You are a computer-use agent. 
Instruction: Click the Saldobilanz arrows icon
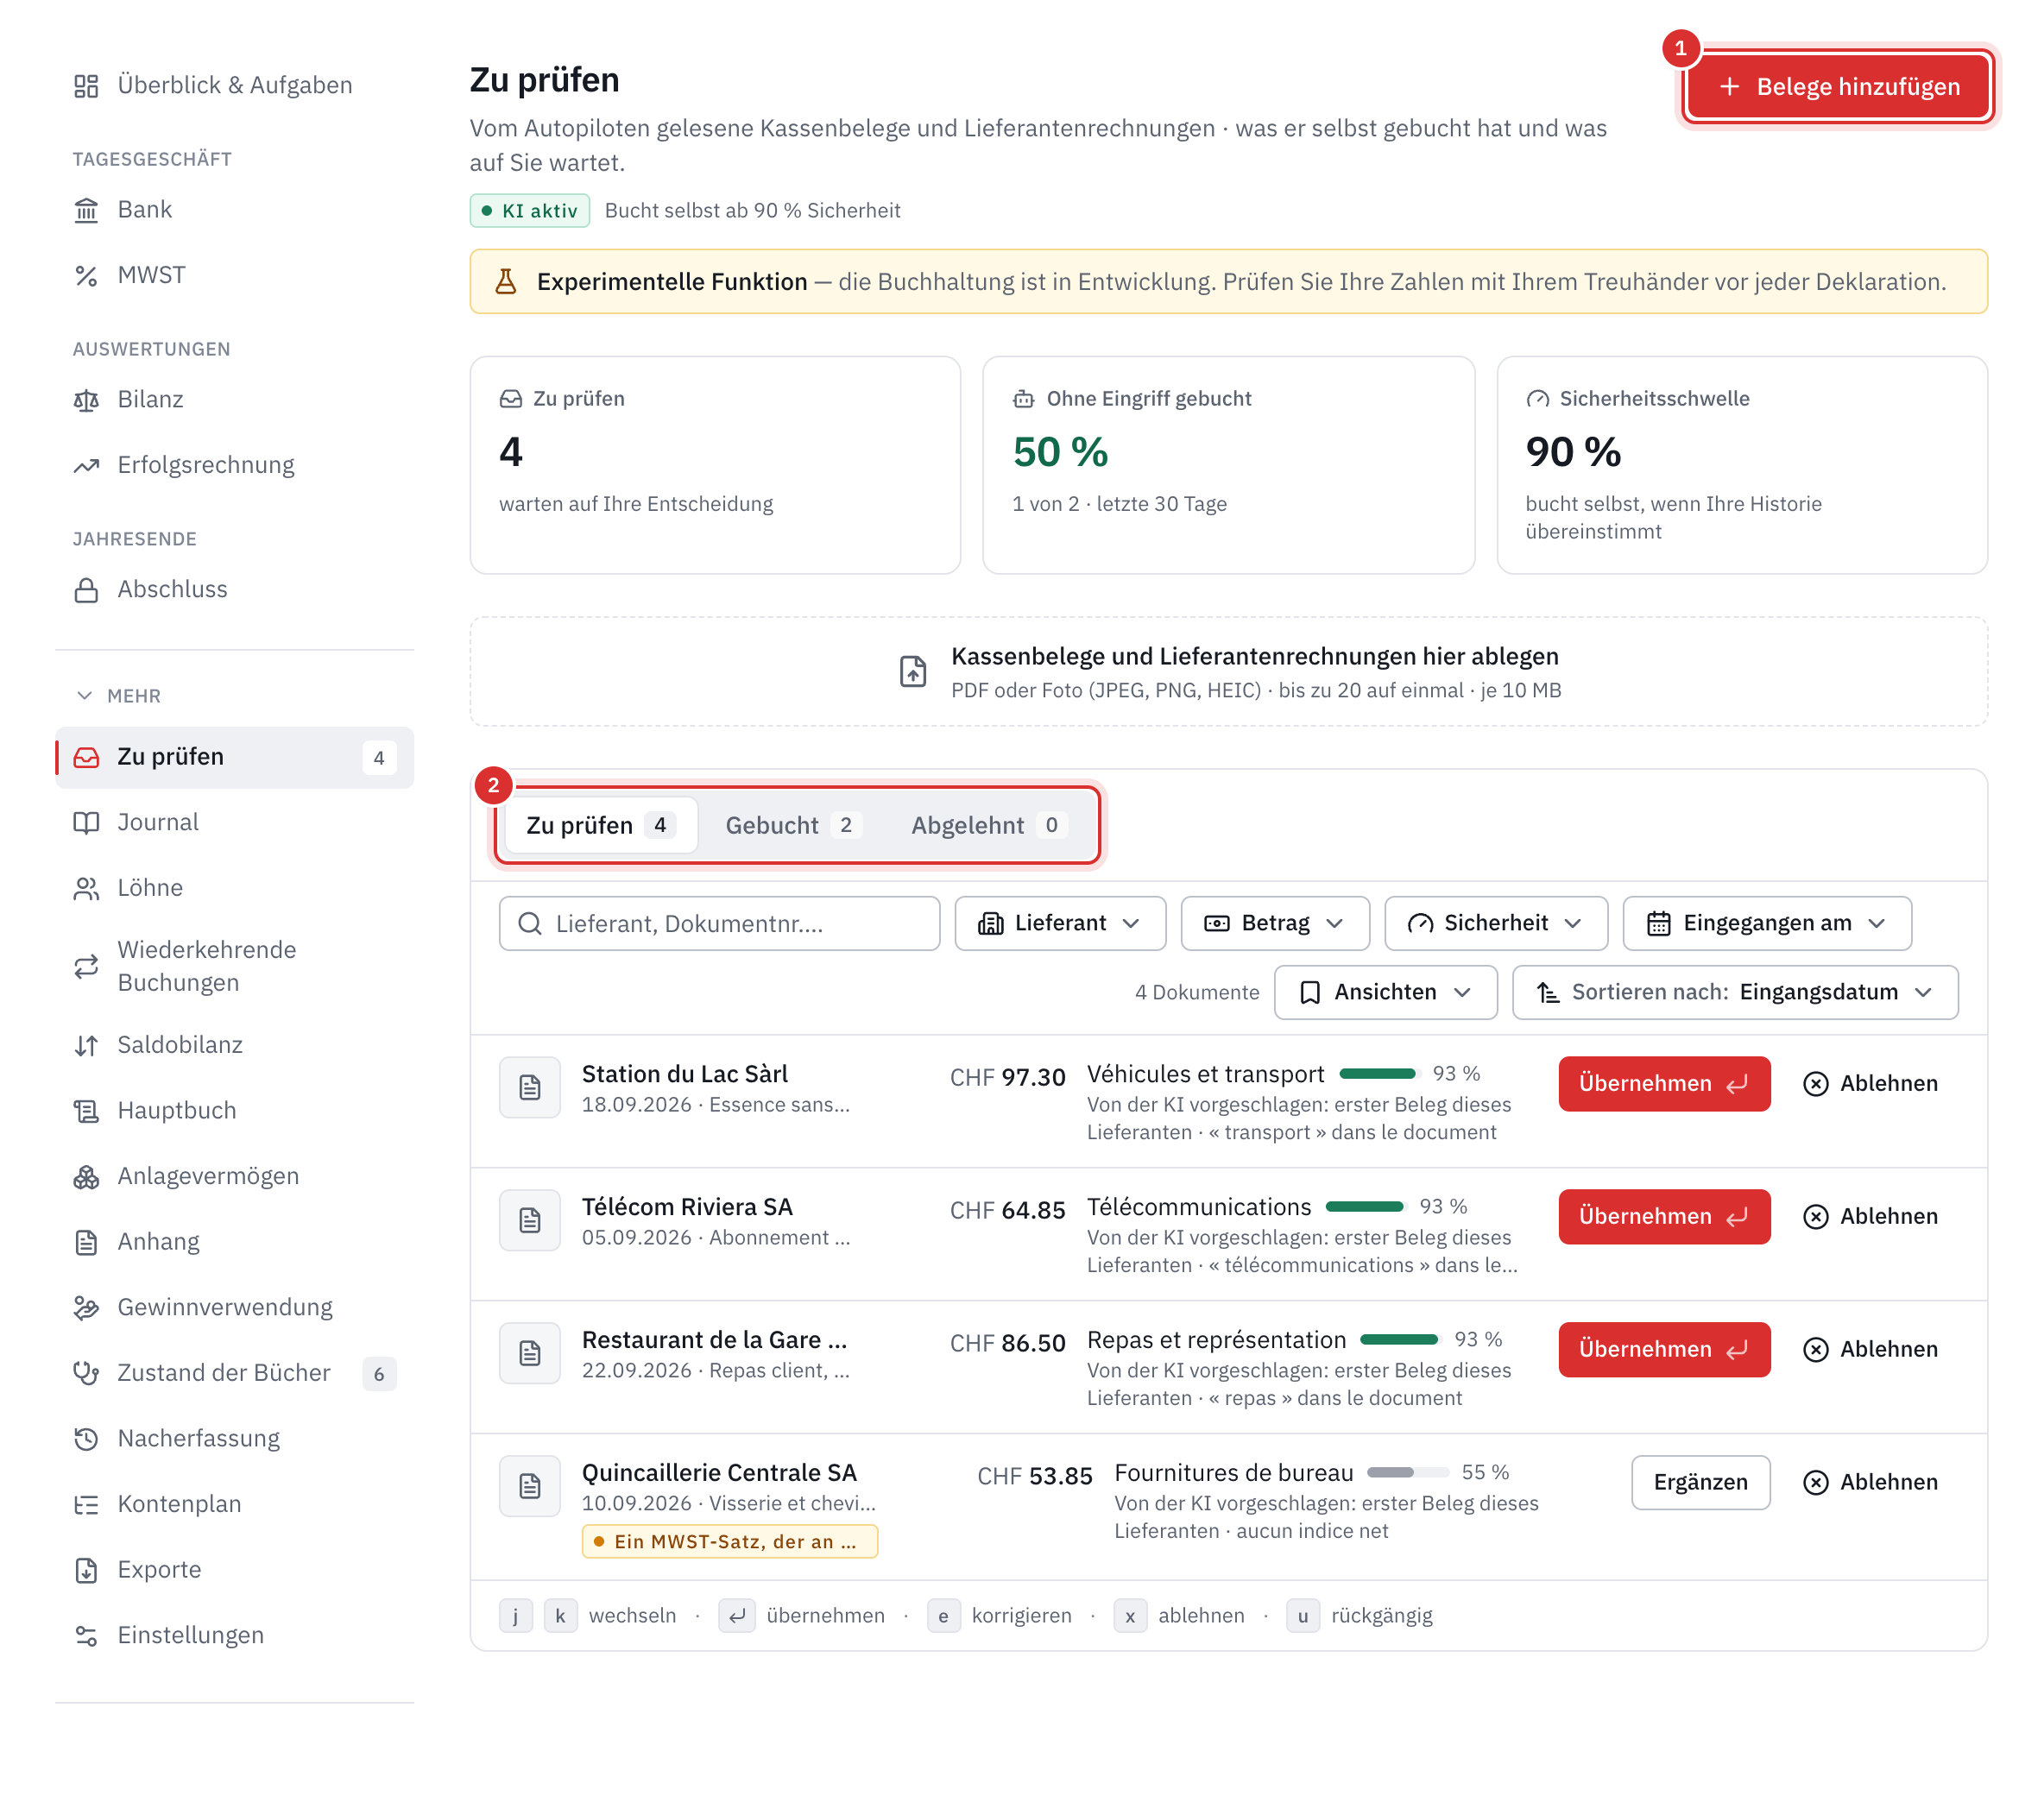click(86, 1046)
